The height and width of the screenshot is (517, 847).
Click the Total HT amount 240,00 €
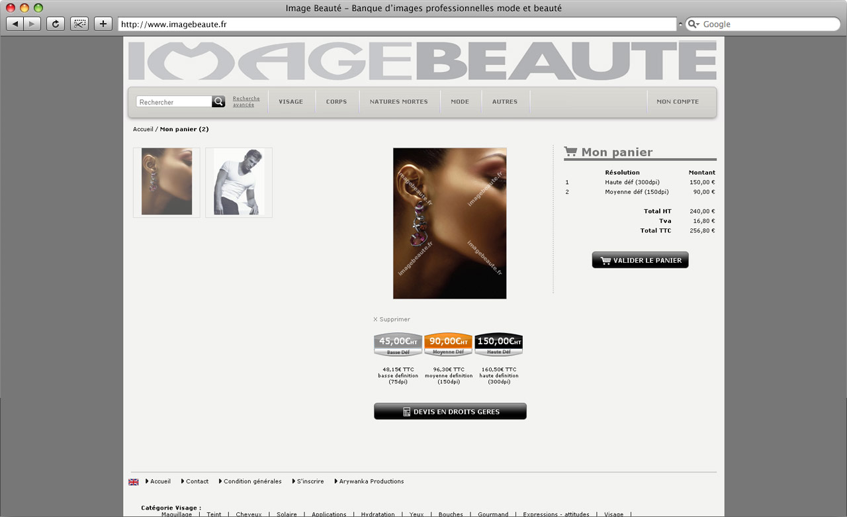[x=702, y=211]
